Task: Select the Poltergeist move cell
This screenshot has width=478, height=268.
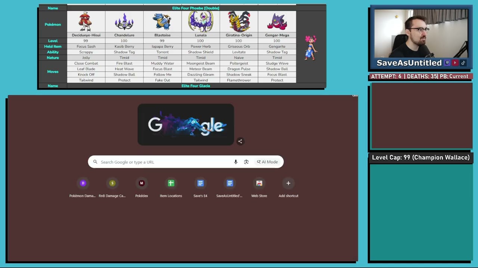Action: pos(239,63)
